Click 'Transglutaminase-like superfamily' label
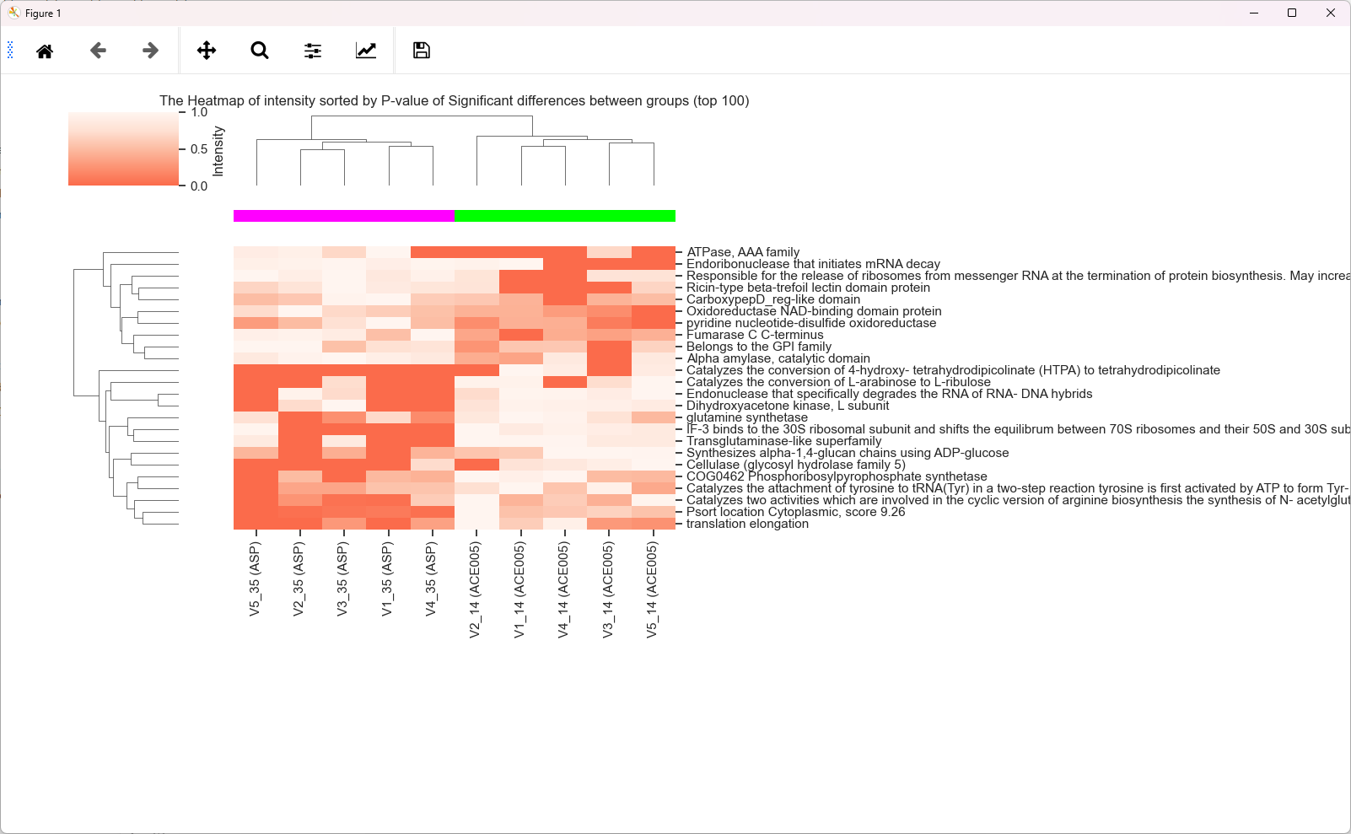The image size is (1351, 834). click(784, 441)
